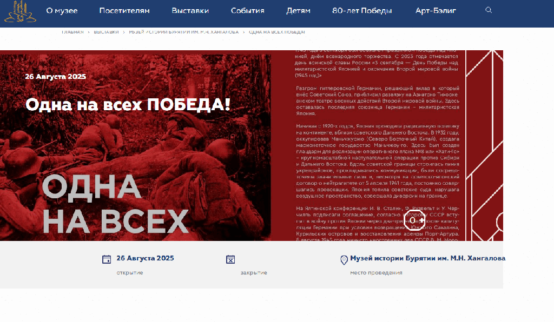Click the red soldiers banner image
Viewport: 554px width, 322px height.
coord(135,162)
